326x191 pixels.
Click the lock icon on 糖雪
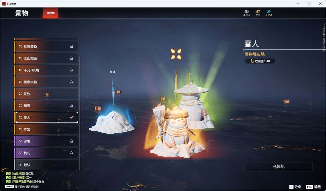pos(72,105)
